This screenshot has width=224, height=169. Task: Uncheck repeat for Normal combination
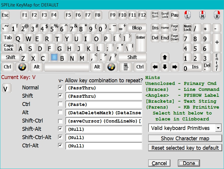[x=60, y=87]
